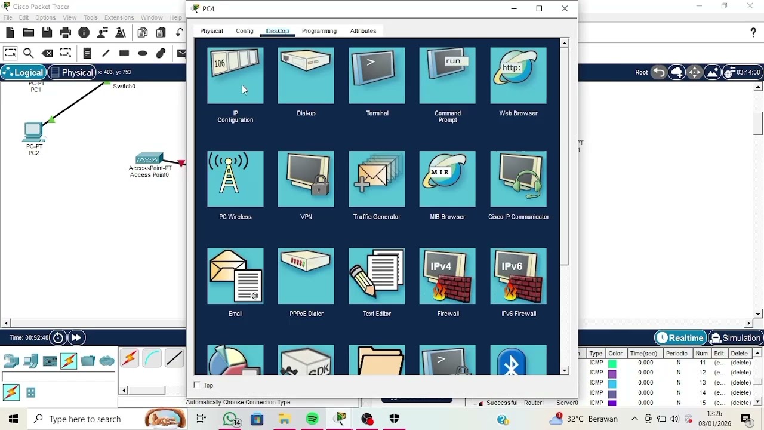Viewport: 764px width, 430px height.
Task: Launch the Traffic Generator
Action: tap(377, 179)
